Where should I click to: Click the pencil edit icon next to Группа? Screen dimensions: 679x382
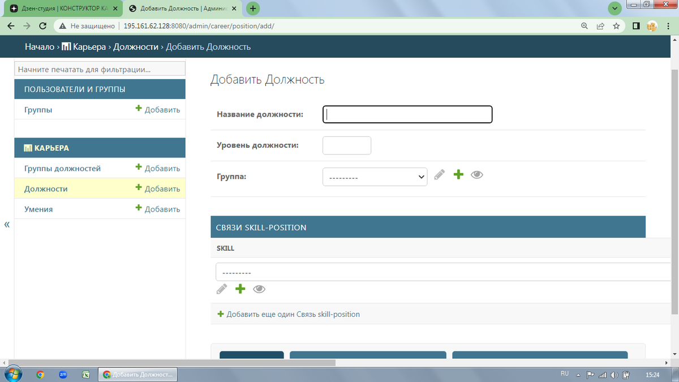(440, 175)
